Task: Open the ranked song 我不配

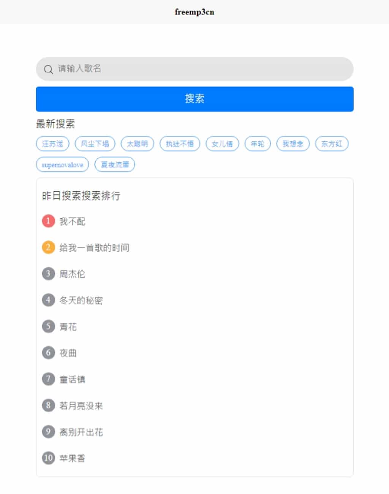Action: click(x=72, y=221)
